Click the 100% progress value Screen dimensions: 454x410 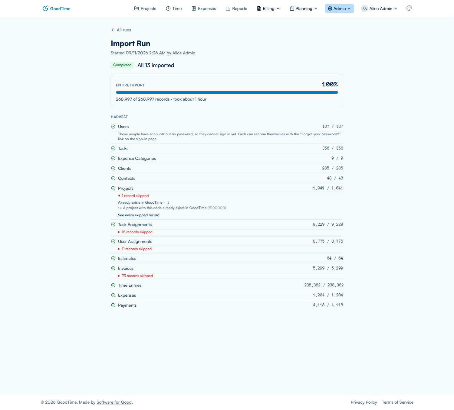[330, 84]
